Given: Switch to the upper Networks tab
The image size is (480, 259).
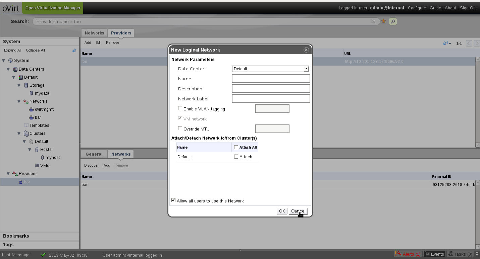Looking at the screenshot, I should [x=94, y=33].
